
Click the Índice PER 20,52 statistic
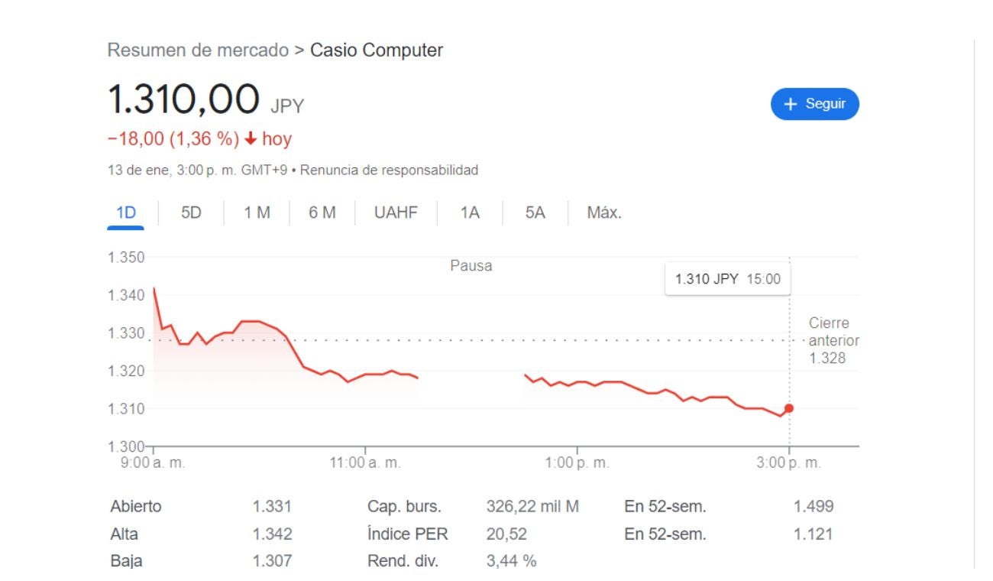pyautogui.click(x=506, y=534)
